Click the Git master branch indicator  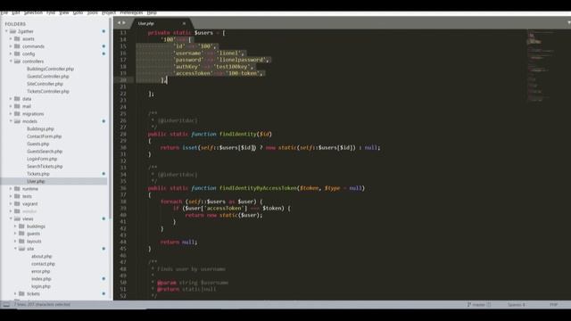(478, 305)
